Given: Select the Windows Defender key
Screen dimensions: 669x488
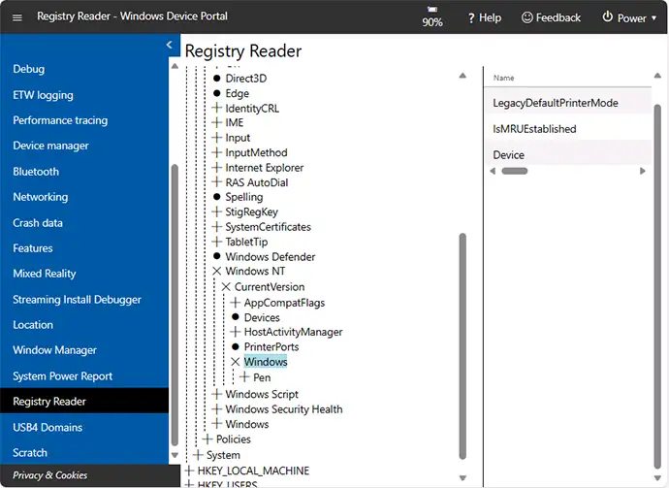Looking at the screenshot, I should tap(271, 256).
